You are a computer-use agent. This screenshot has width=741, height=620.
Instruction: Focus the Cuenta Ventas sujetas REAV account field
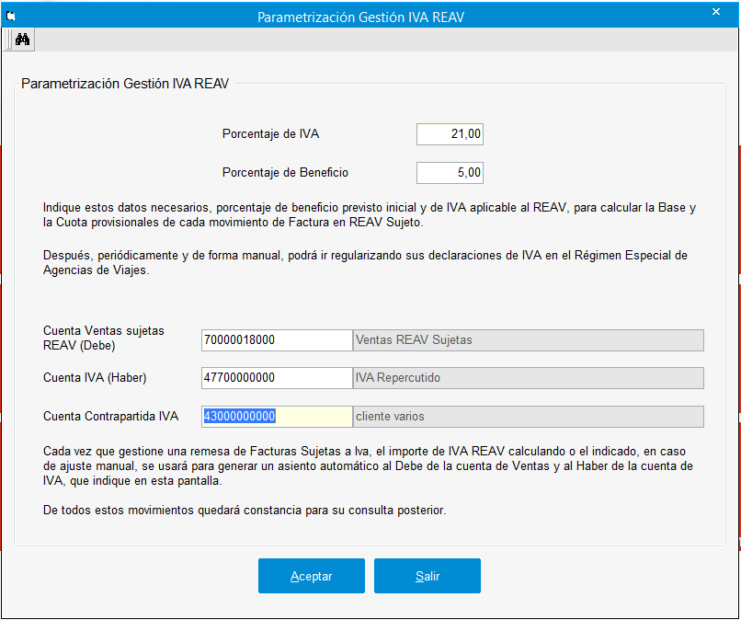tap(276, 340)
